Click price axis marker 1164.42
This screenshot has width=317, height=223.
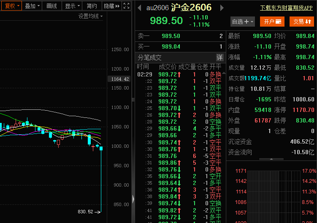(x=119, y=79)
